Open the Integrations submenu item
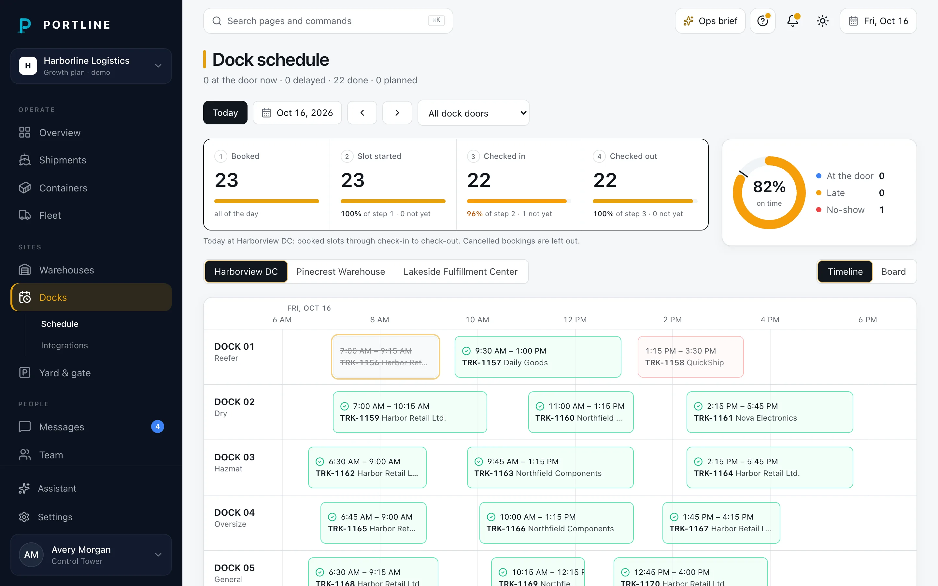Viewport: 938px width, 586px height. coord(64,345)
